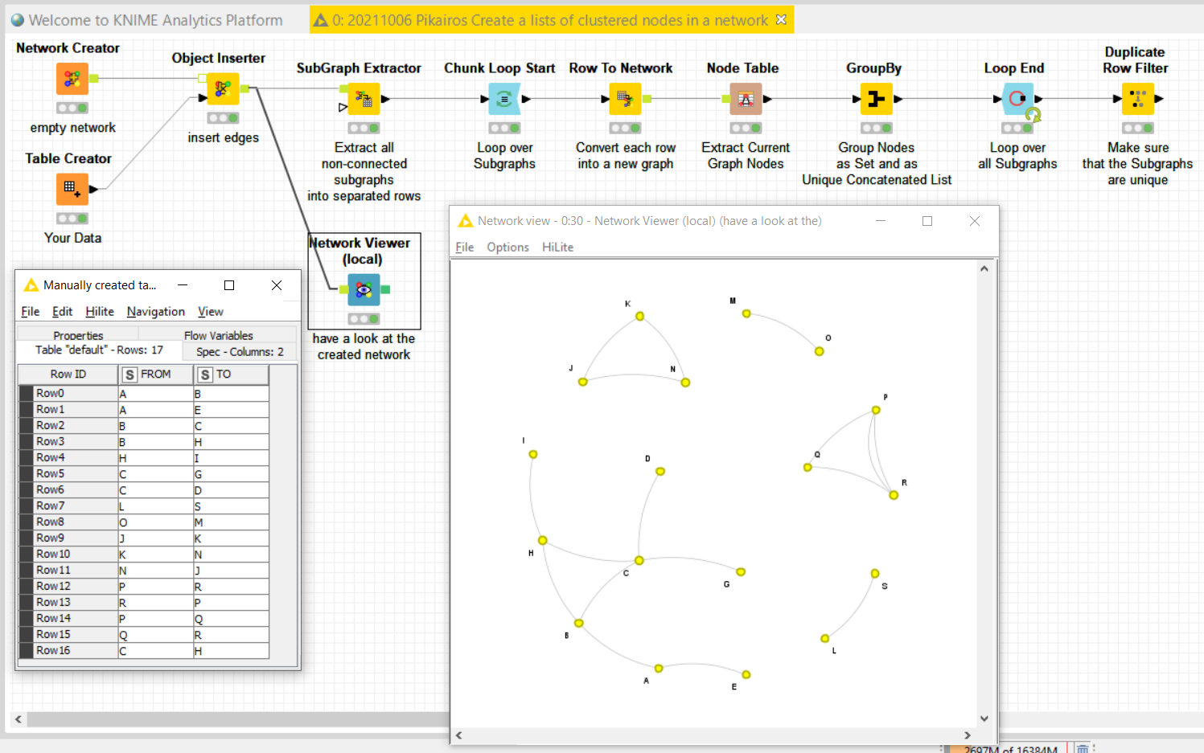
Task: Select the Duplicate Row Filter node icon
Action: tap(1138, 99)
